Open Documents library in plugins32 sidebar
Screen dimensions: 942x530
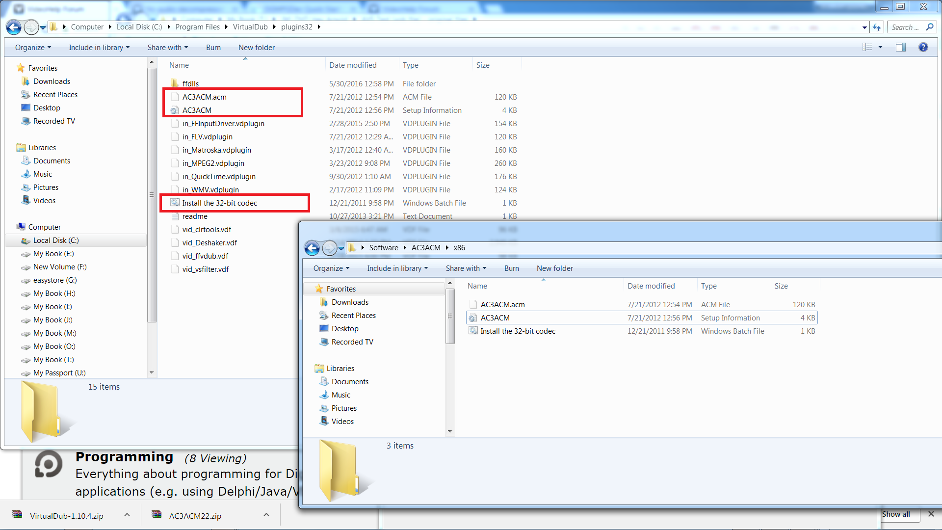tap(52, 161)
